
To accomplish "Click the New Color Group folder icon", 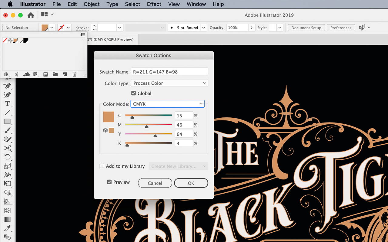I will 55,74.
